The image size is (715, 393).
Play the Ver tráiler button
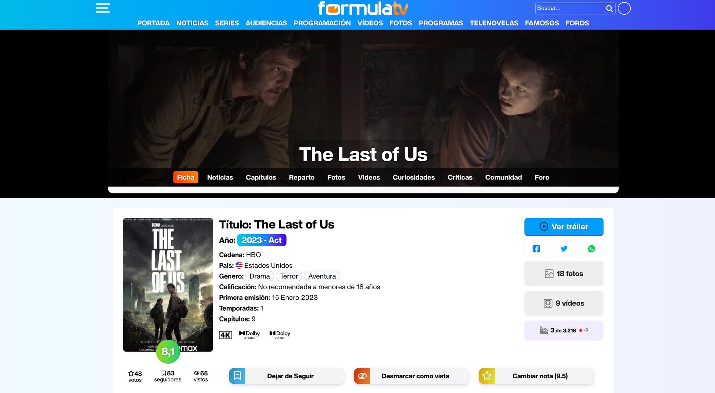click(564, 227)
